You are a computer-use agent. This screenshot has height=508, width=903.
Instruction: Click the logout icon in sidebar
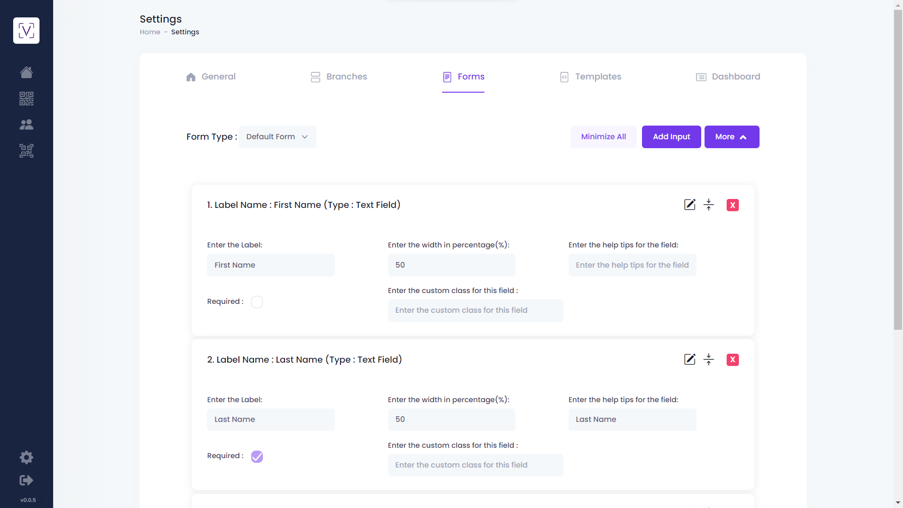(x=26, y=480)
